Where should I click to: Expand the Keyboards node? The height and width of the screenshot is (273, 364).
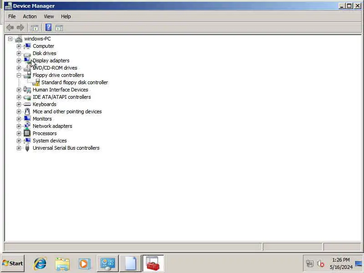click(x=19, y=105)
